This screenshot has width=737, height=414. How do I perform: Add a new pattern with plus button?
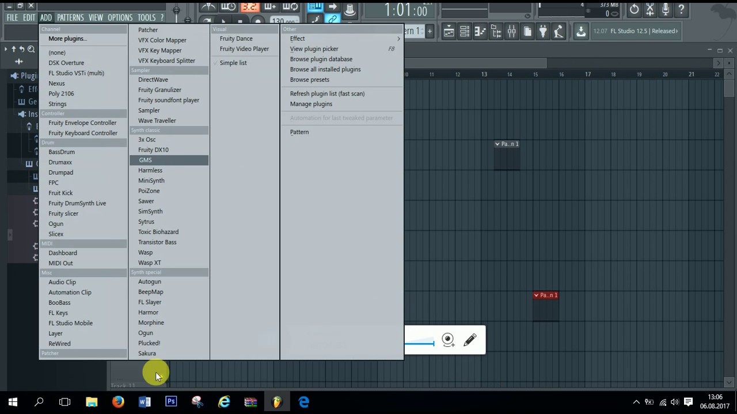point(430,31)
